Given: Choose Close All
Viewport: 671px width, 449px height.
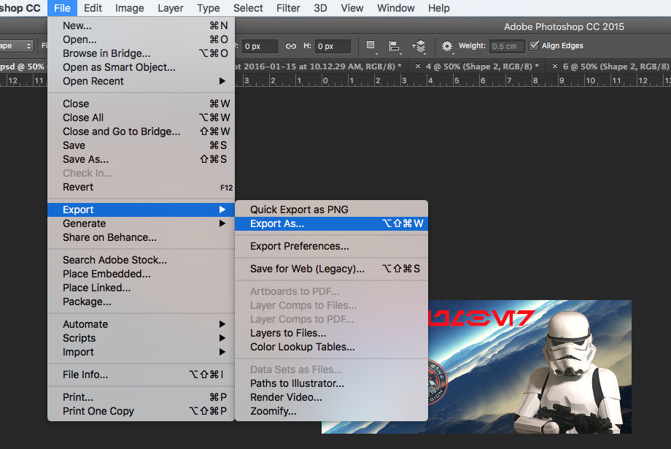Looking at the screenshot, I should point(141,118).
